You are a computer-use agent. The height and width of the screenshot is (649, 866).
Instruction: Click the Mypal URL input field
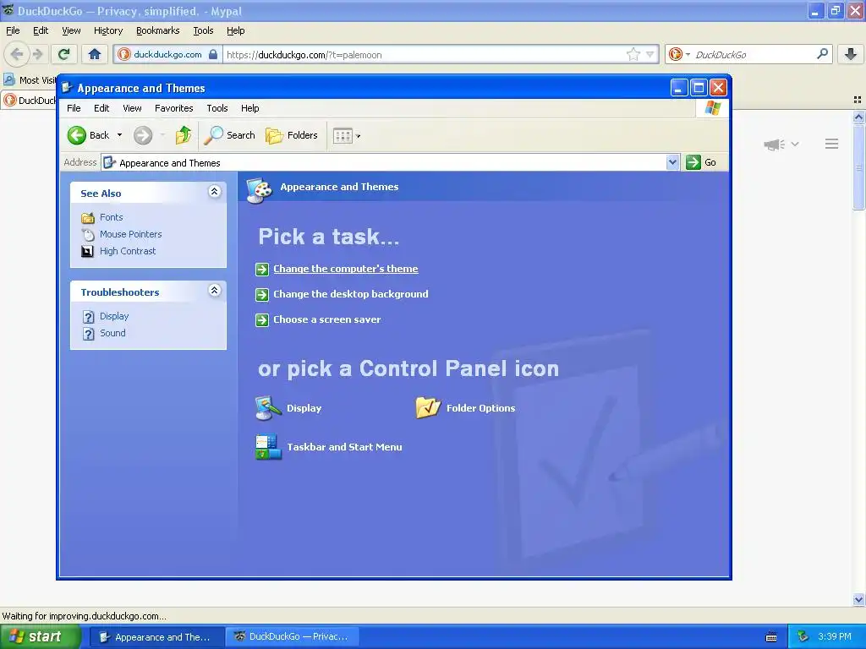[x=425, y=55]
